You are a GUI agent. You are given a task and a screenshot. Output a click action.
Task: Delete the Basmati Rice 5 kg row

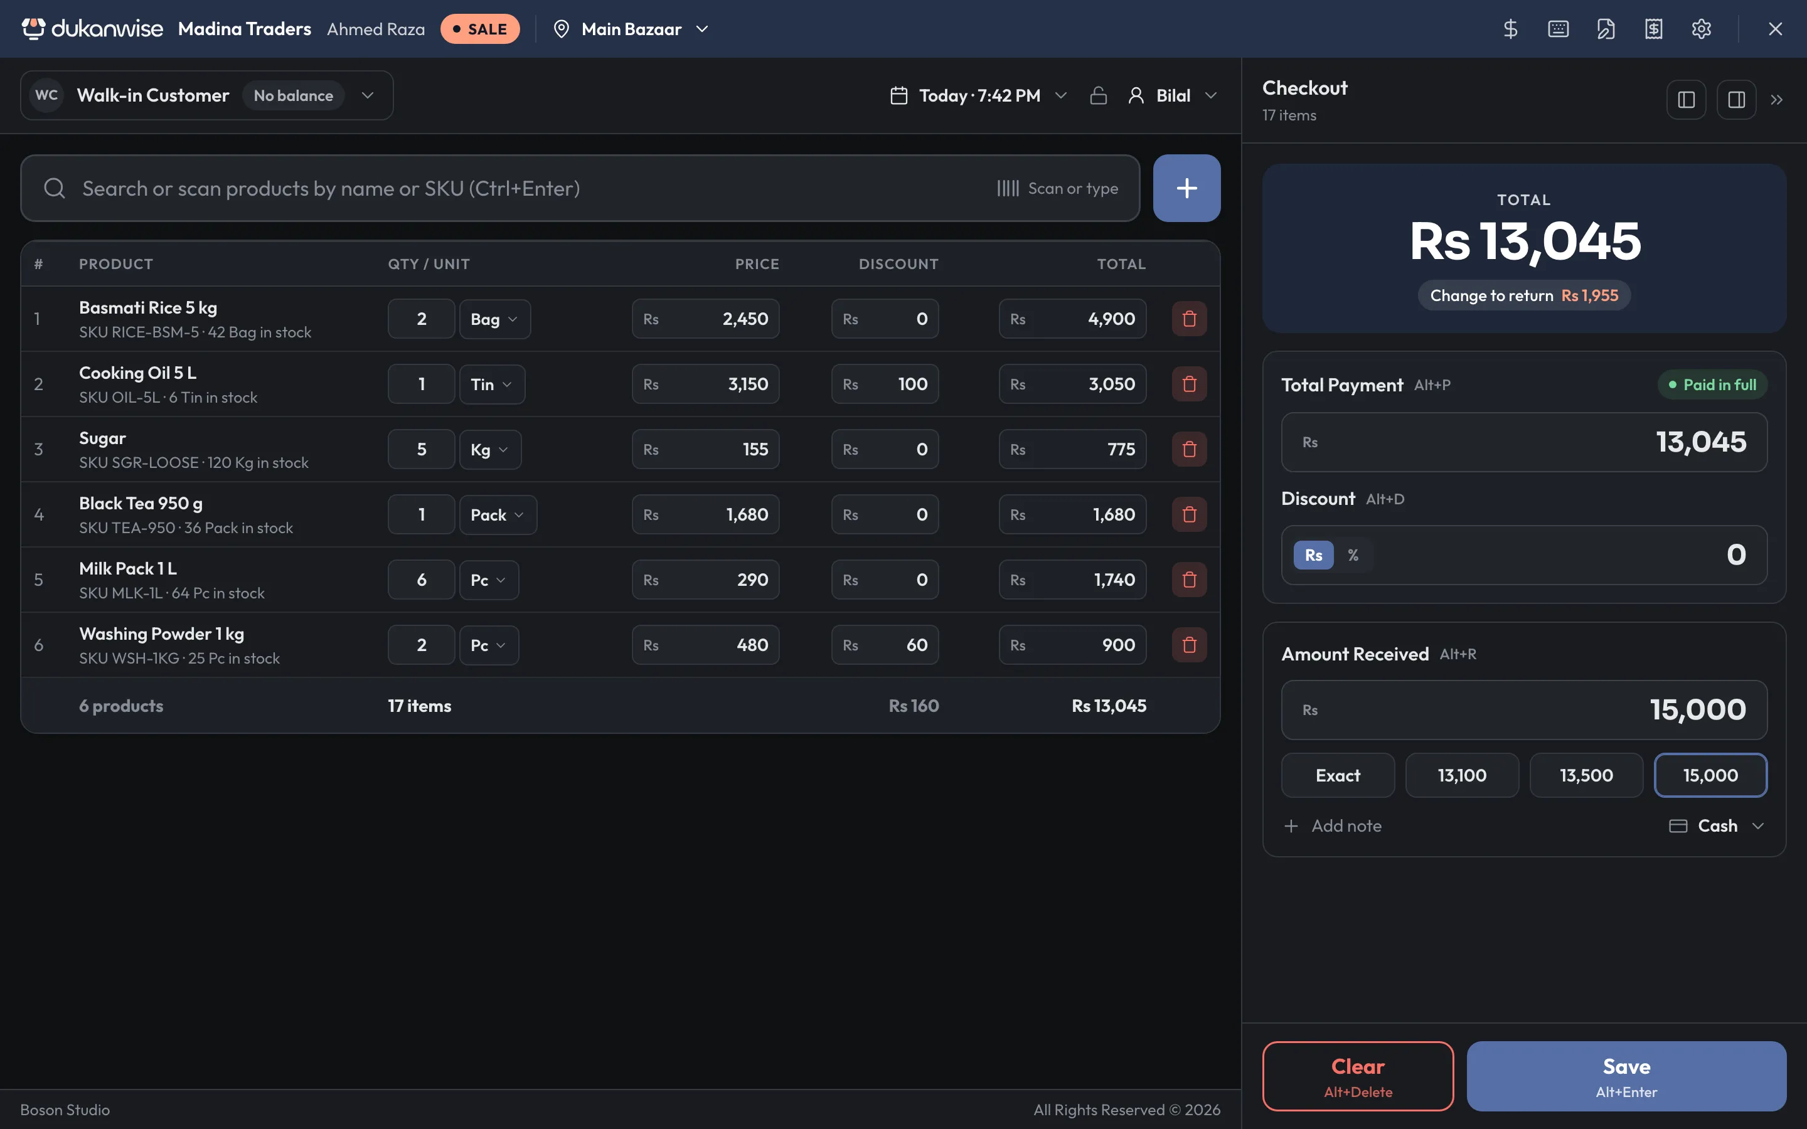1190,319
